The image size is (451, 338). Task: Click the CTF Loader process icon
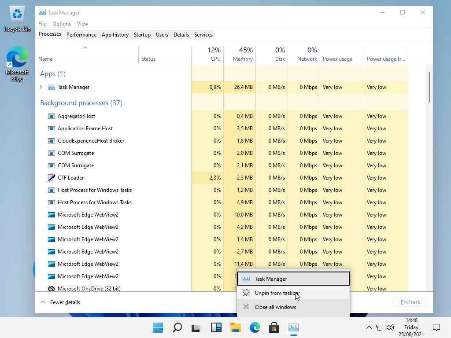click(x=52, y=178)
